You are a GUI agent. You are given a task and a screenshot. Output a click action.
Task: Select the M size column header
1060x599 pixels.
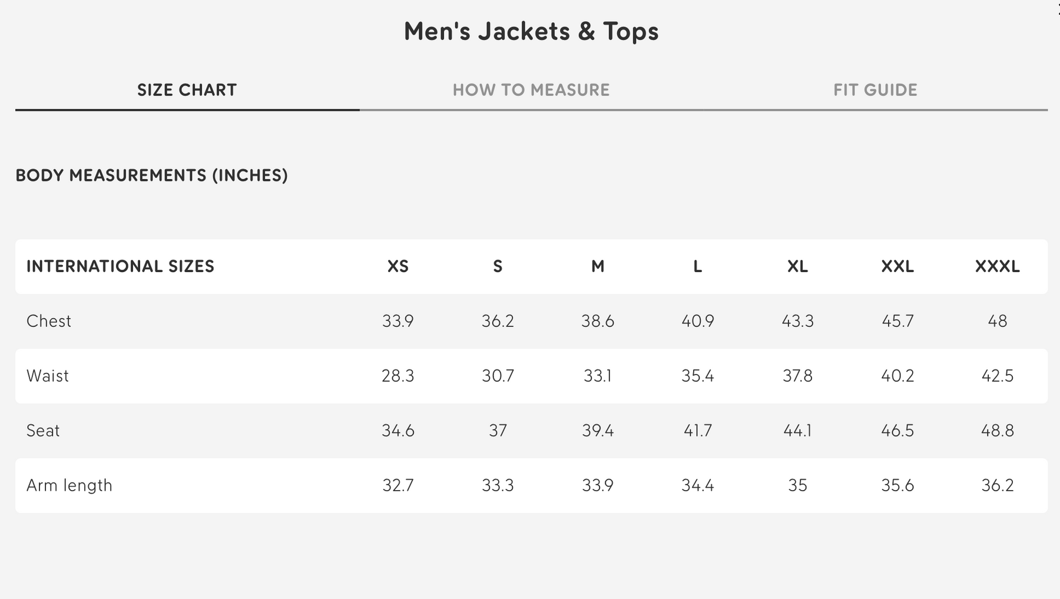pos(598,266)
